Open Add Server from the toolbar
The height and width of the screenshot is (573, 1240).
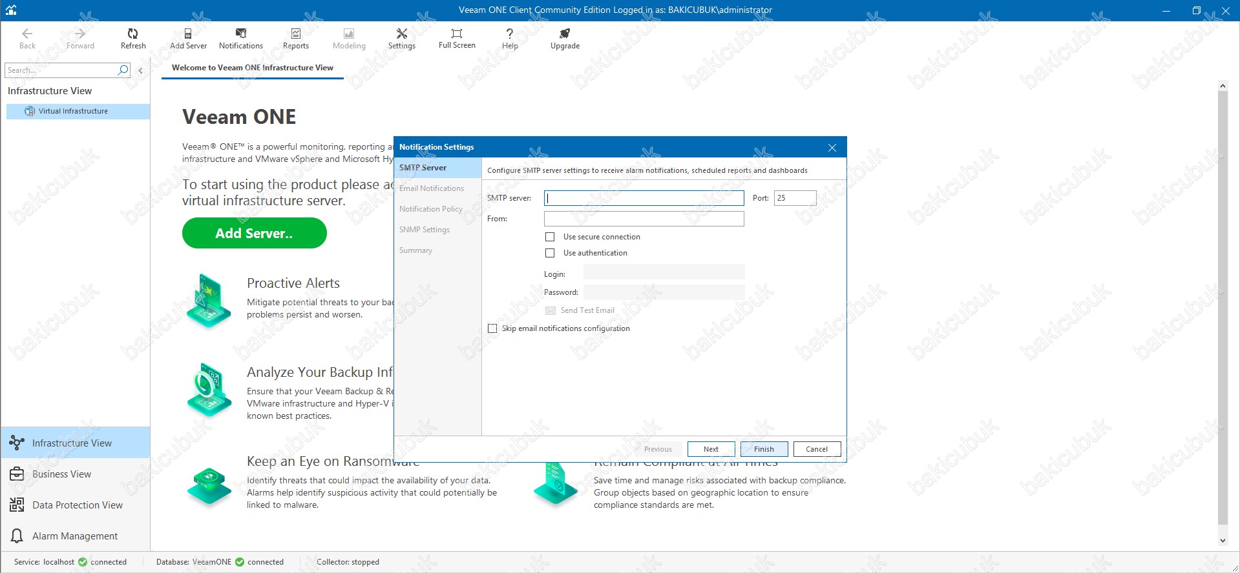click(188, 39)
